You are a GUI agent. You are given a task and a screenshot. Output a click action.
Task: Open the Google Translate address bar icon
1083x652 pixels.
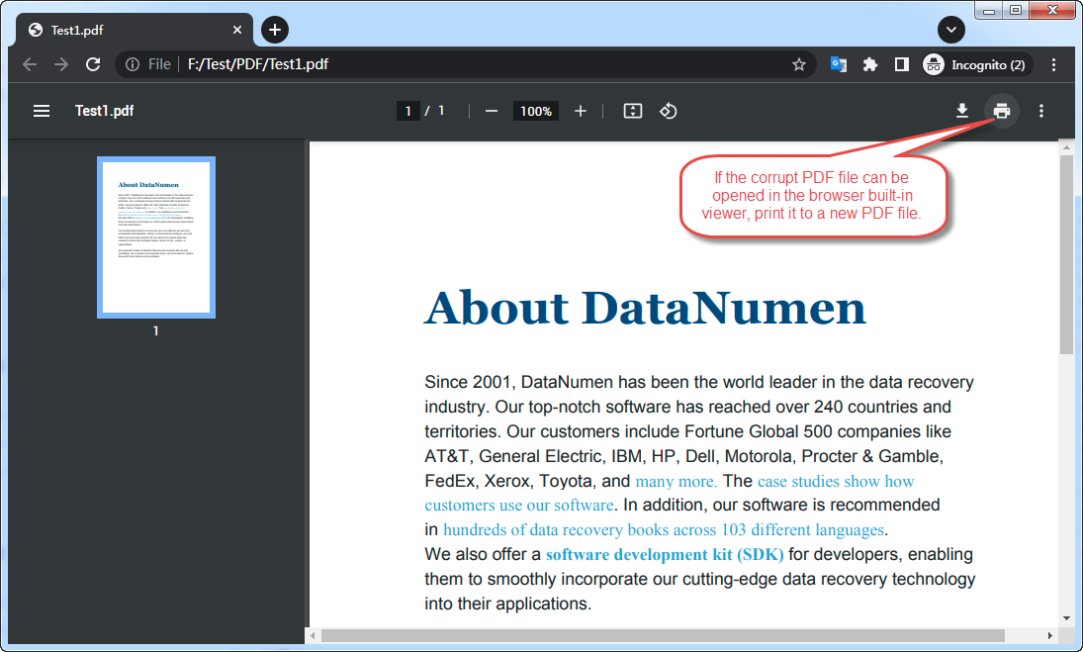[x=839, y=63]
